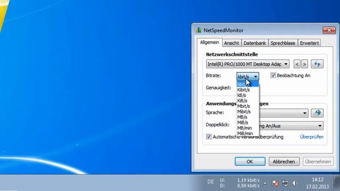Select the Allgemein tab

(209, 42)
